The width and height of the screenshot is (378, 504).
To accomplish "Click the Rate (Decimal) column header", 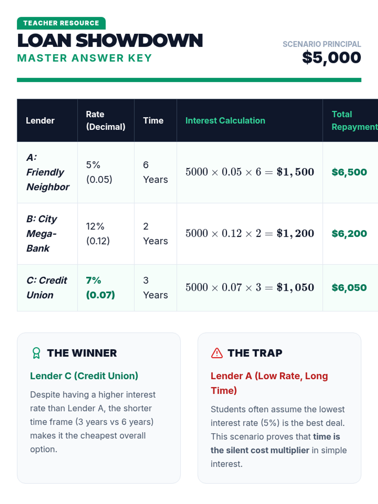I will click(x=105, y=120).
